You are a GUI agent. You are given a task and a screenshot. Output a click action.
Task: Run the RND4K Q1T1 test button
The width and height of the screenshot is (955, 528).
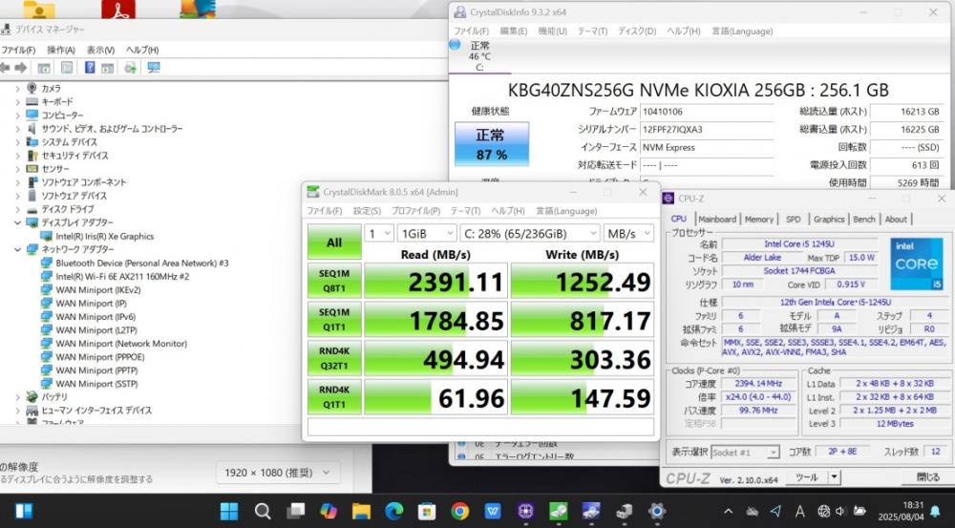[334, 397]
